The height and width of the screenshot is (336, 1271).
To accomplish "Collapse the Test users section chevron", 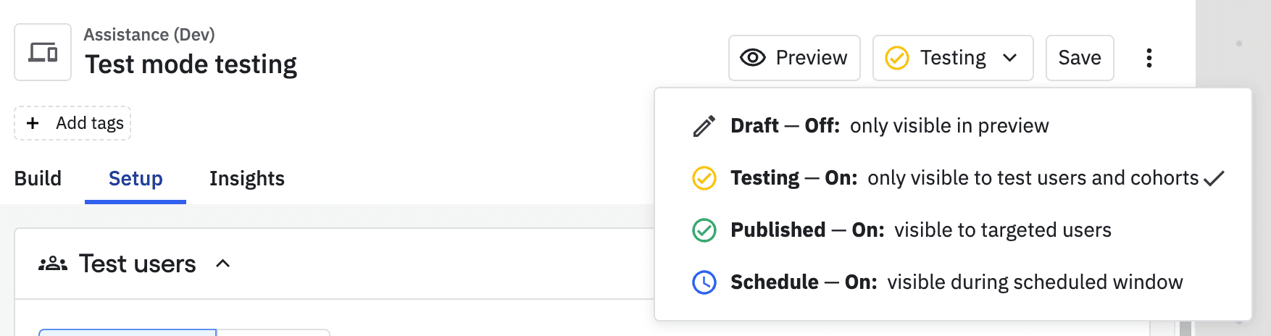I will 223,264.
